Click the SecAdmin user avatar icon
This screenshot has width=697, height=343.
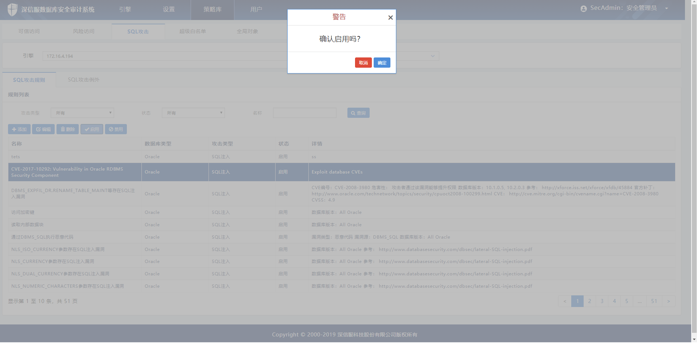[x=584, y=9]
